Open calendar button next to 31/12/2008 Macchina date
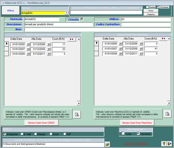This screenshot has height=148, width=174. pyautogui.click(x=141, y=49)
